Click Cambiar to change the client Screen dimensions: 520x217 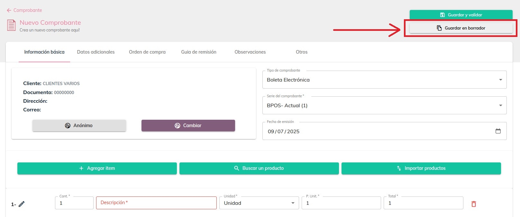coord(188,126)
